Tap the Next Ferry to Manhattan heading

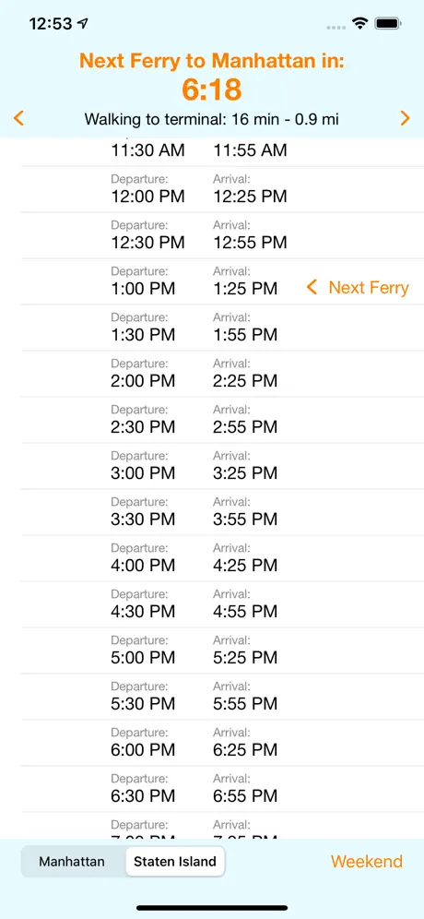[211, 60]
